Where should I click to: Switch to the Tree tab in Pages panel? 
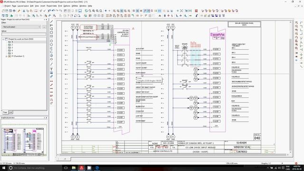5,112
